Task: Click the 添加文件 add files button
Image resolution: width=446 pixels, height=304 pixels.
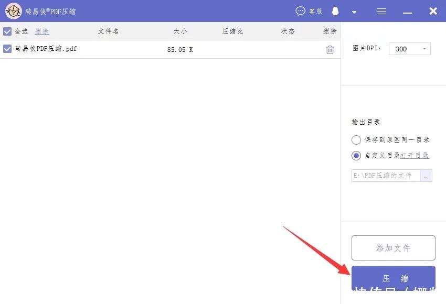Action: 393,247
